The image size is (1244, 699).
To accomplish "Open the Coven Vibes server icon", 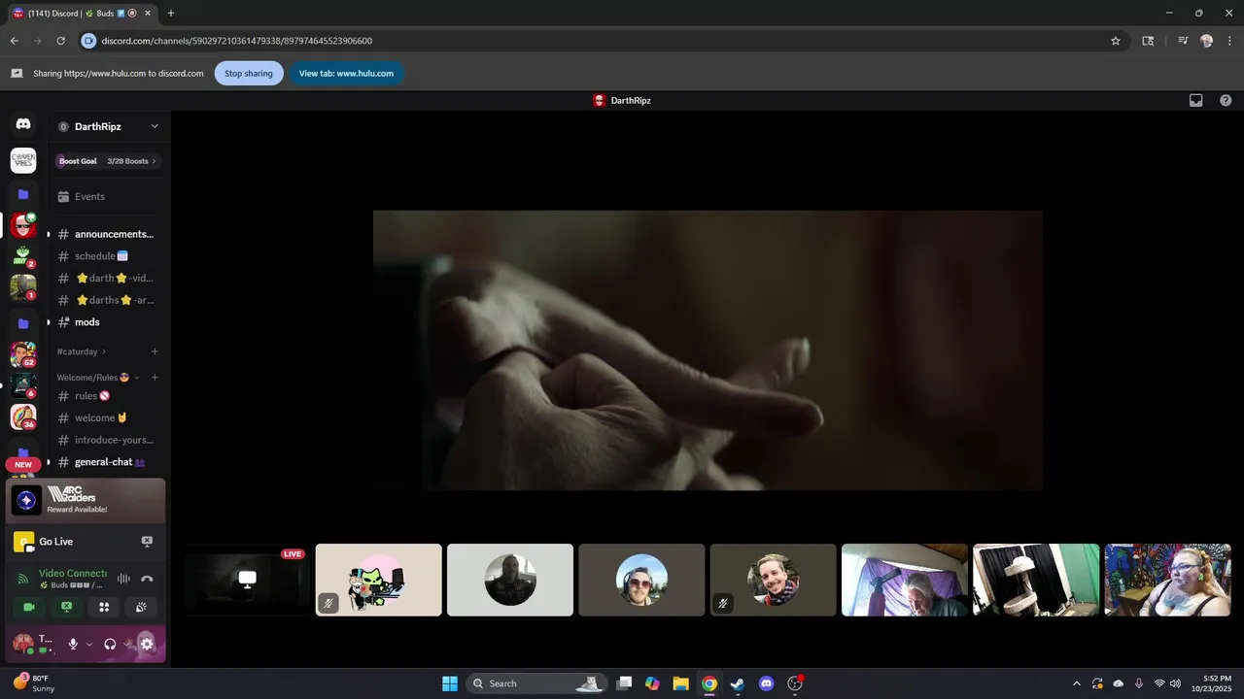I will [x=23, y=160].
